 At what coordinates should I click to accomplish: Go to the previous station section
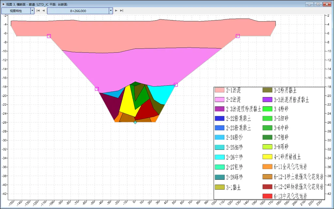[x=43, y=11]
